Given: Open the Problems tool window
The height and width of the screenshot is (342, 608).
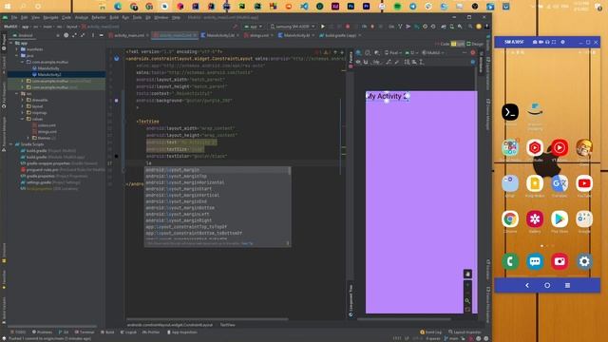Looking at the screenshot, I should tap(42, 332).
